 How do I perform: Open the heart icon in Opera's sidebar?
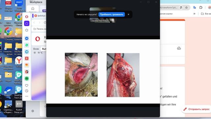pyautogui.click(x=27, y=85)
